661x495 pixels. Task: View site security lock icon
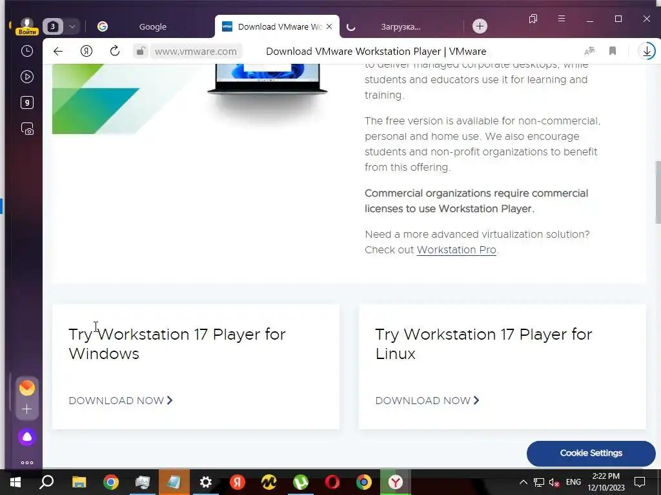click(x=140, y=52)
